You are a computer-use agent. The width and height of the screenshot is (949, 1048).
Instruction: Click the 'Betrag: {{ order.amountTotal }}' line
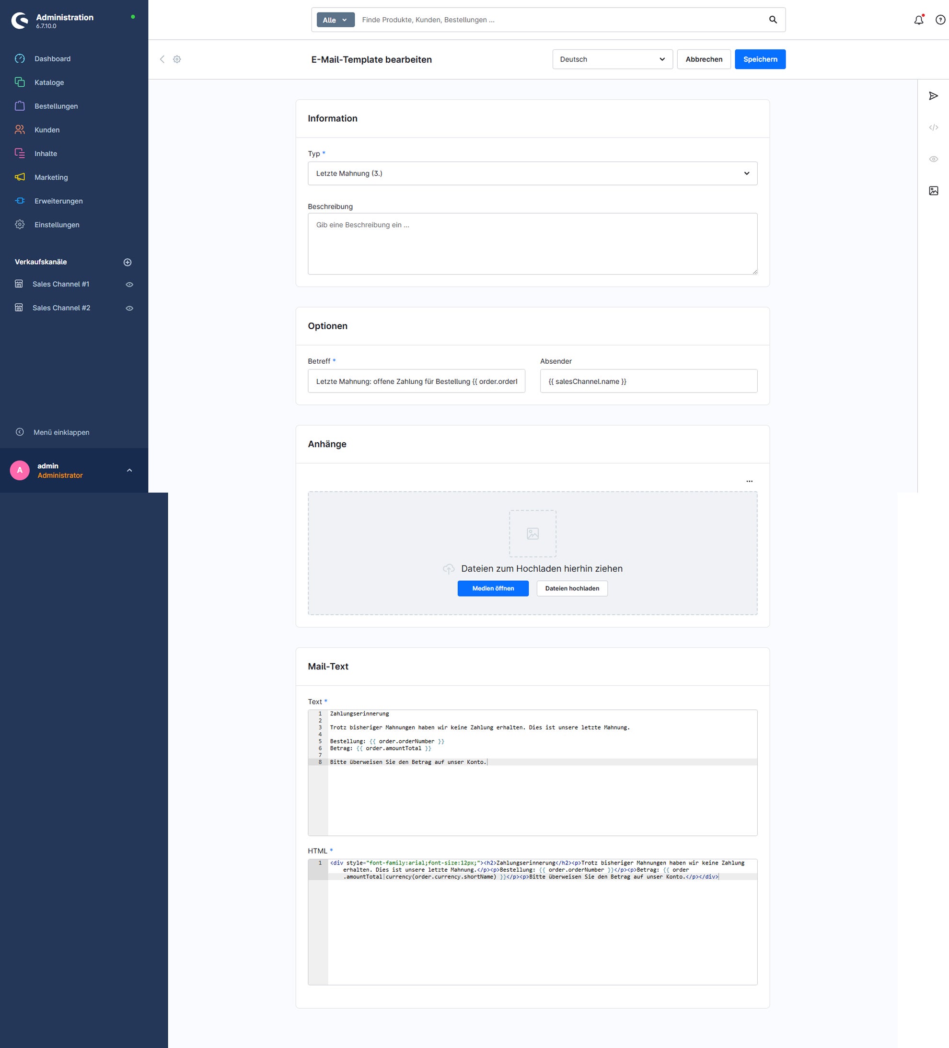click(x=381, y=749)
